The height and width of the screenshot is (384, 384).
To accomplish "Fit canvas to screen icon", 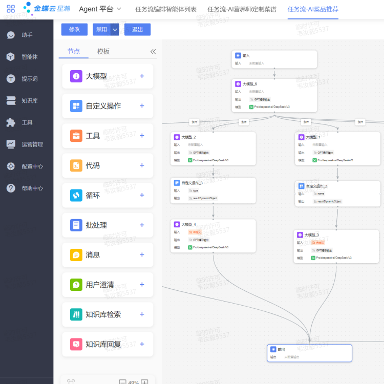I will click(x=71, y=382).
